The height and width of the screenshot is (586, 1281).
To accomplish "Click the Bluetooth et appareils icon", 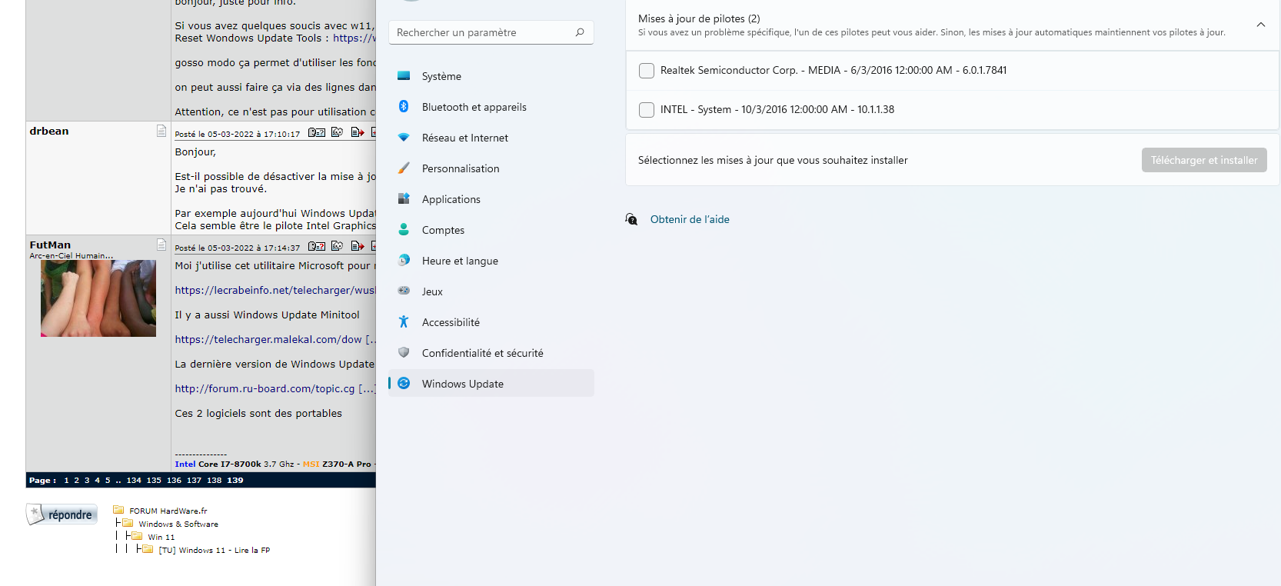I will [x=404, y=107].
